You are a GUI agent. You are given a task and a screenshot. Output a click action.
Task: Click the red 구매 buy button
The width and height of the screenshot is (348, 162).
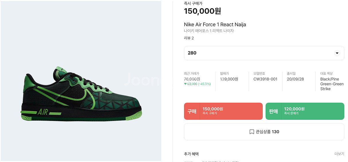coord(223,111)
